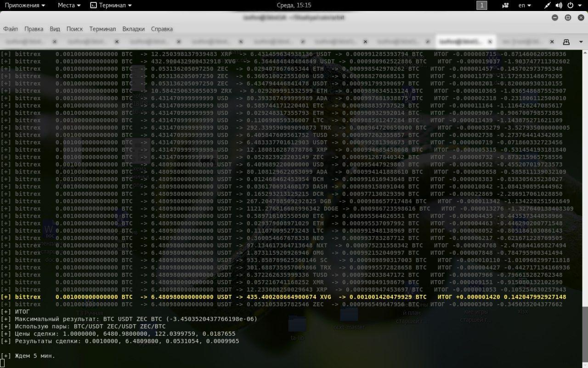588x368 pixels.
Task: Minimize the terminal window
Action: coord(555,17)
